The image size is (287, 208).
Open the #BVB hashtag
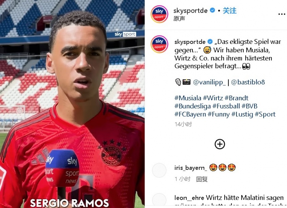click(x=249, y=106)
